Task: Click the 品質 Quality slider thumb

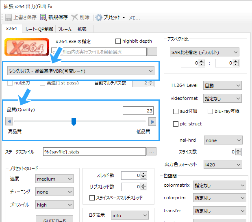Action: click(x=74, y=121)
